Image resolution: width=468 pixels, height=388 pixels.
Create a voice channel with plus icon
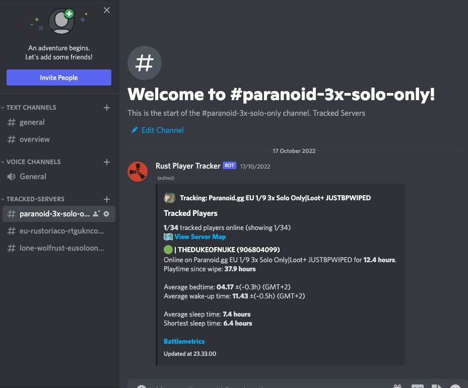(x=107, y=162)
